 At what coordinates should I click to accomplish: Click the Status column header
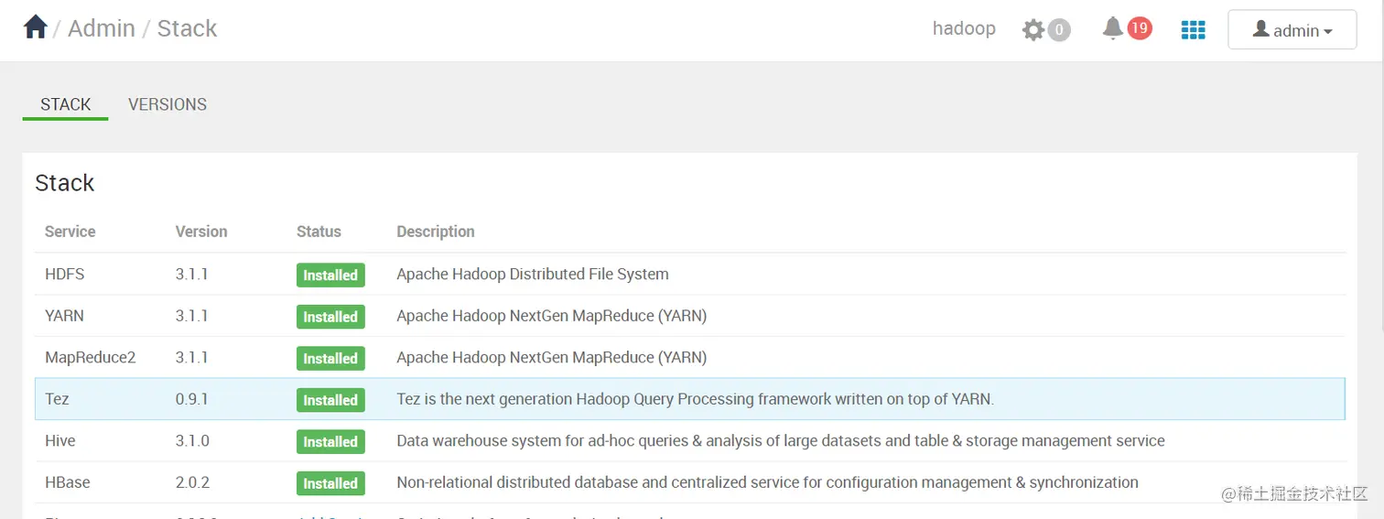(319, 232)
